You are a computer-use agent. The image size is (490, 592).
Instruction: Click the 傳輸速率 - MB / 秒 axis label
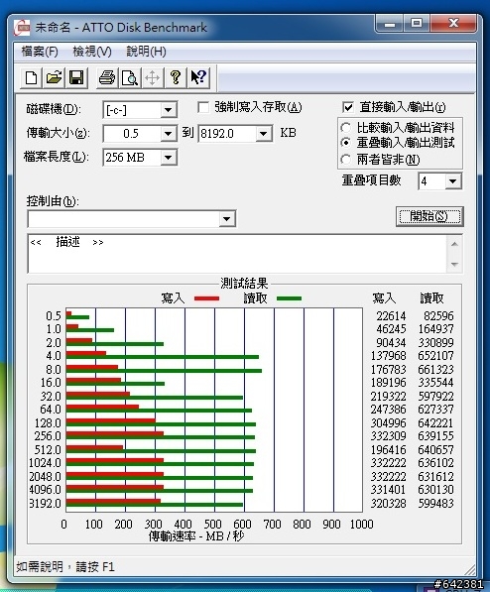click(196, 536)
